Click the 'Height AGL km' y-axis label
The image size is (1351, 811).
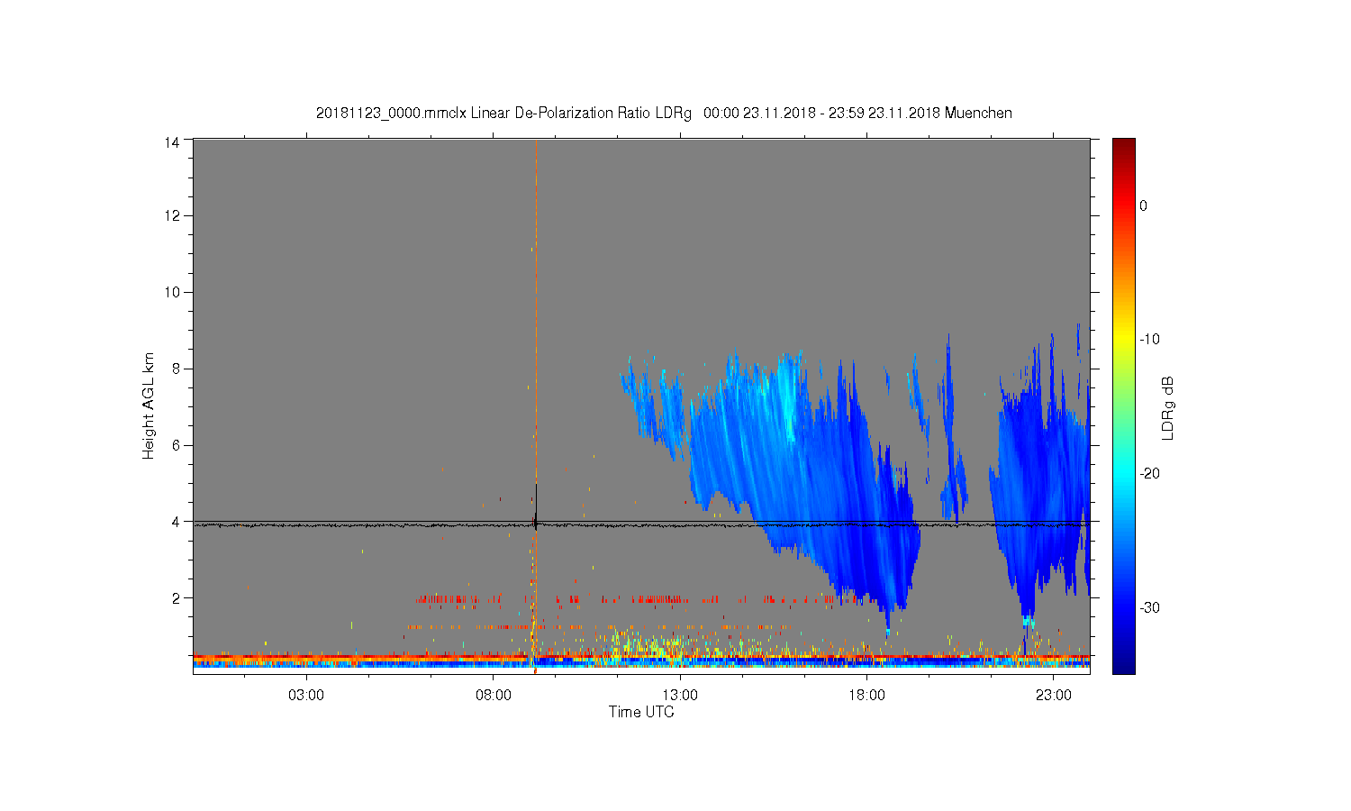pyautogui.click(x=149, y=405)
